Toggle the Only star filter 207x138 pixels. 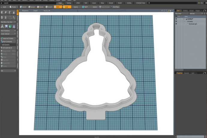point(200,3)
